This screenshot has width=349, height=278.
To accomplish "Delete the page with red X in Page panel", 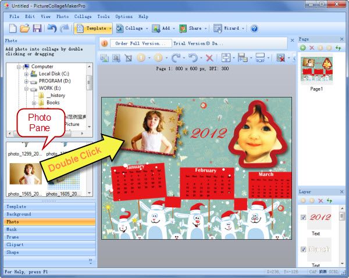I will point(312,48).
